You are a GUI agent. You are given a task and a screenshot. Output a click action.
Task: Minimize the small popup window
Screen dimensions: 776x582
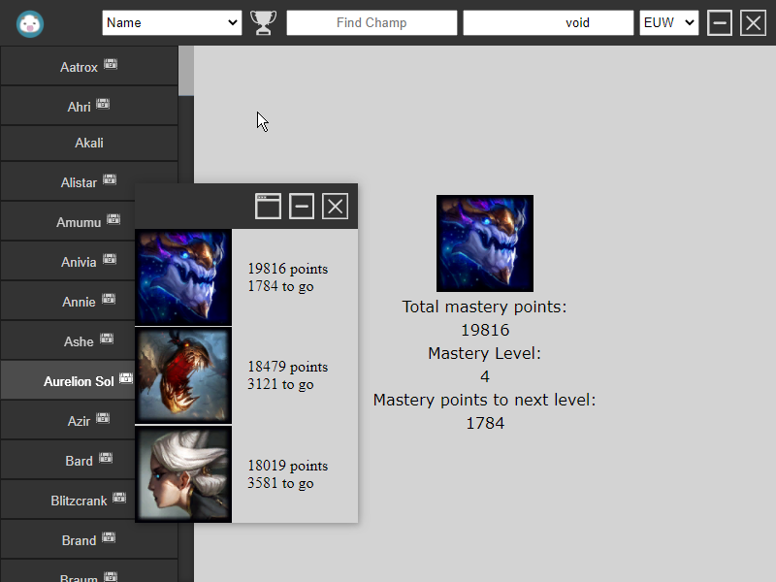(302, 206)
